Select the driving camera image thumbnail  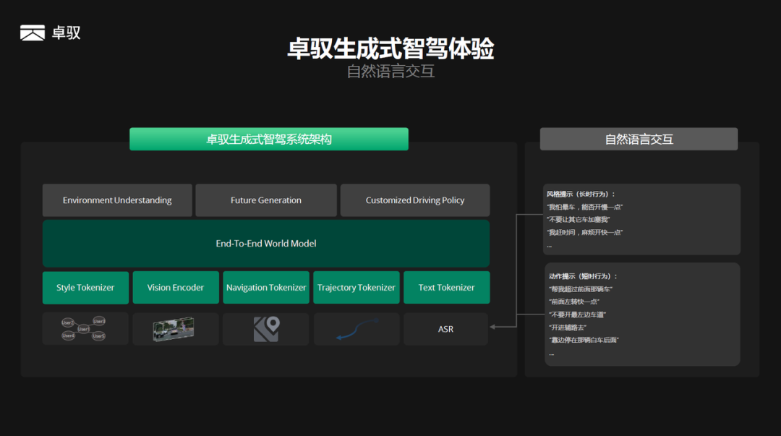174,329
